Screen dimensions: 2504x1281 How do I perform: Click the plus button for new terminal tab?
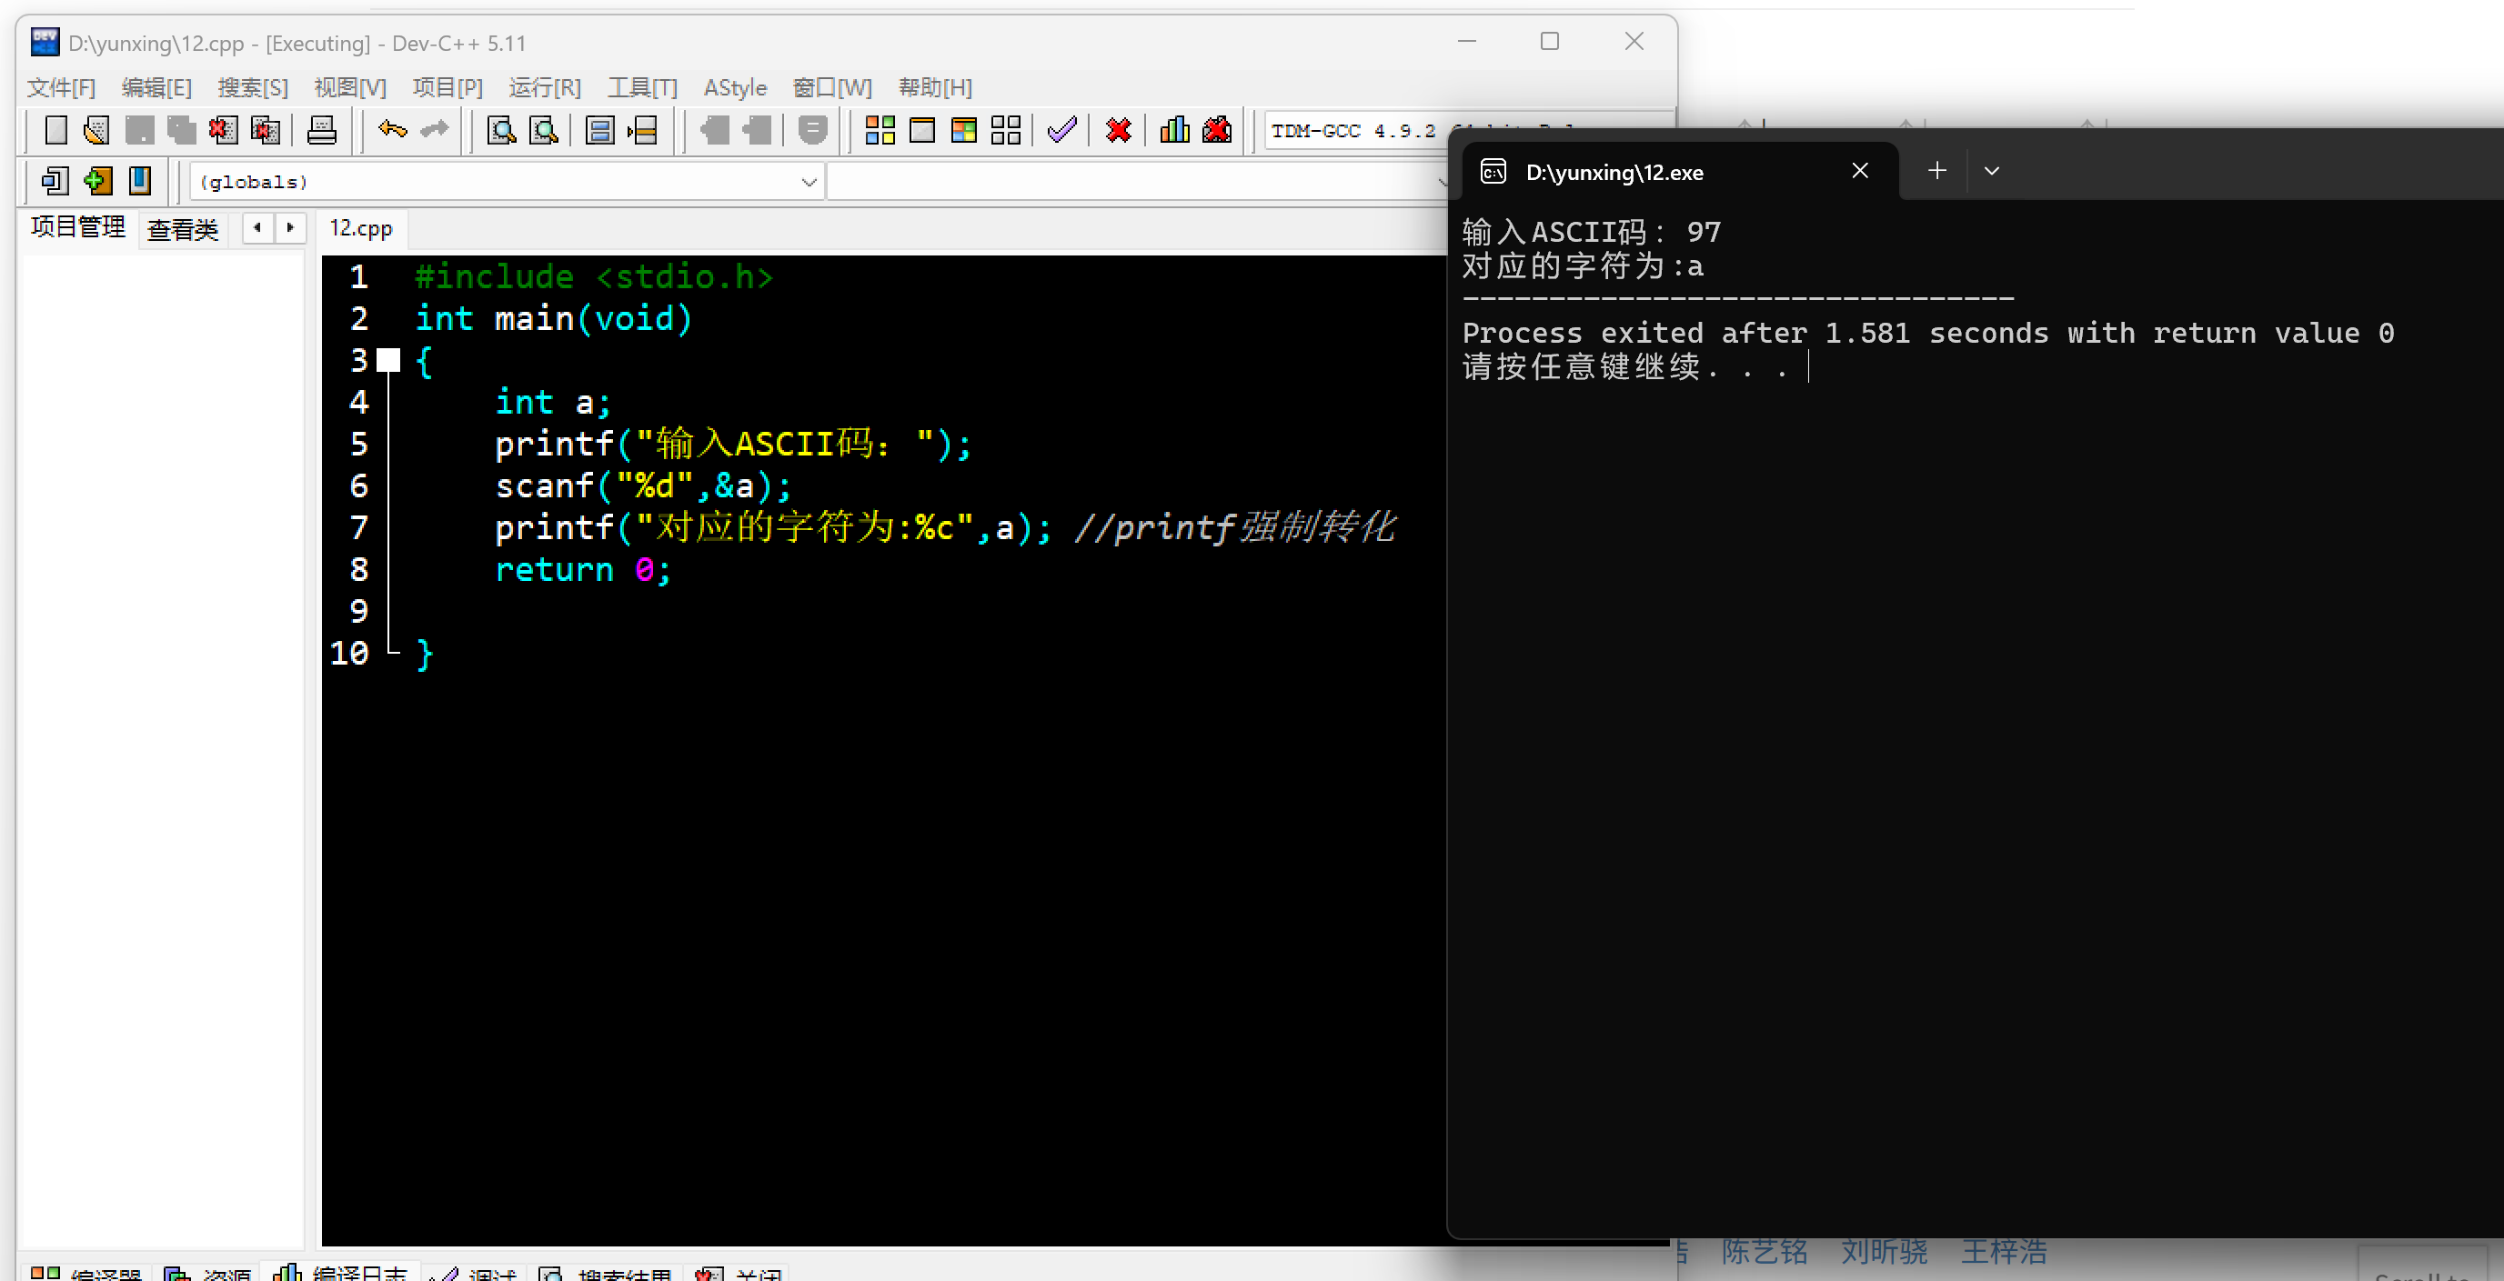[x=1936, y=171]
